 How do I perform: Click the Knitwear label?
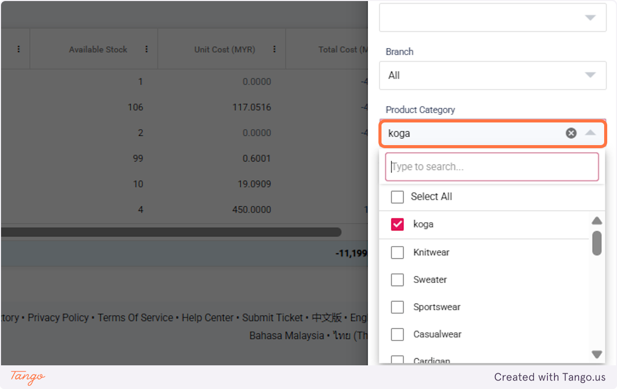coord(431,252)
